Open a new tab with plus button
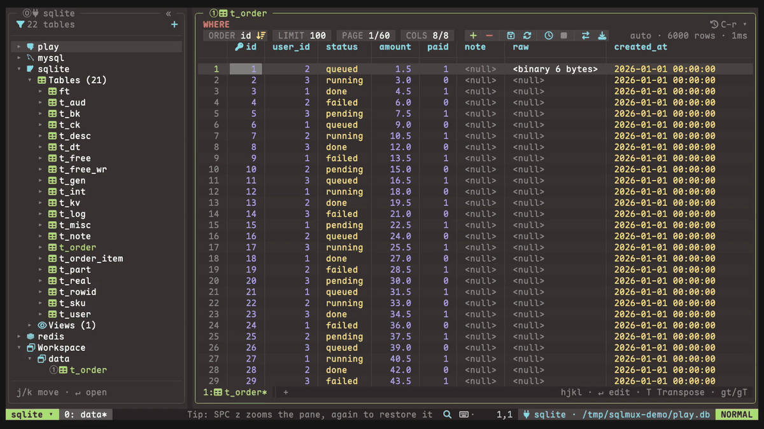Screen dimensions: 764x429 tap(286, 392)
